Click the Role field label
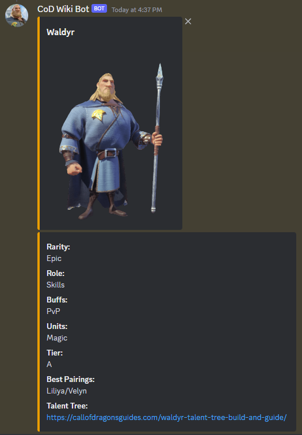302x435 pixels. tap(55, 273)
